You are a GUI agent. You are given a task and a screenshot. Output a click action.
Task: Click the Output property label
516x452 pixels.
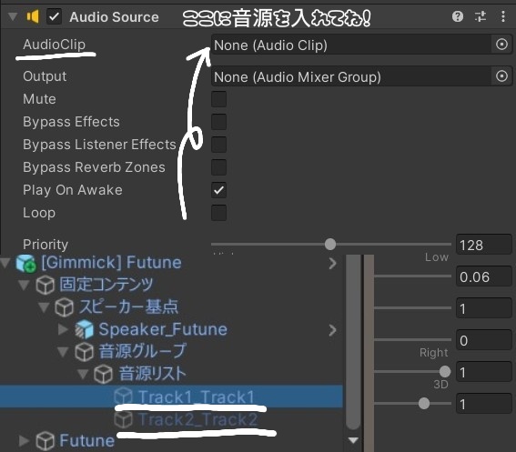45,76
